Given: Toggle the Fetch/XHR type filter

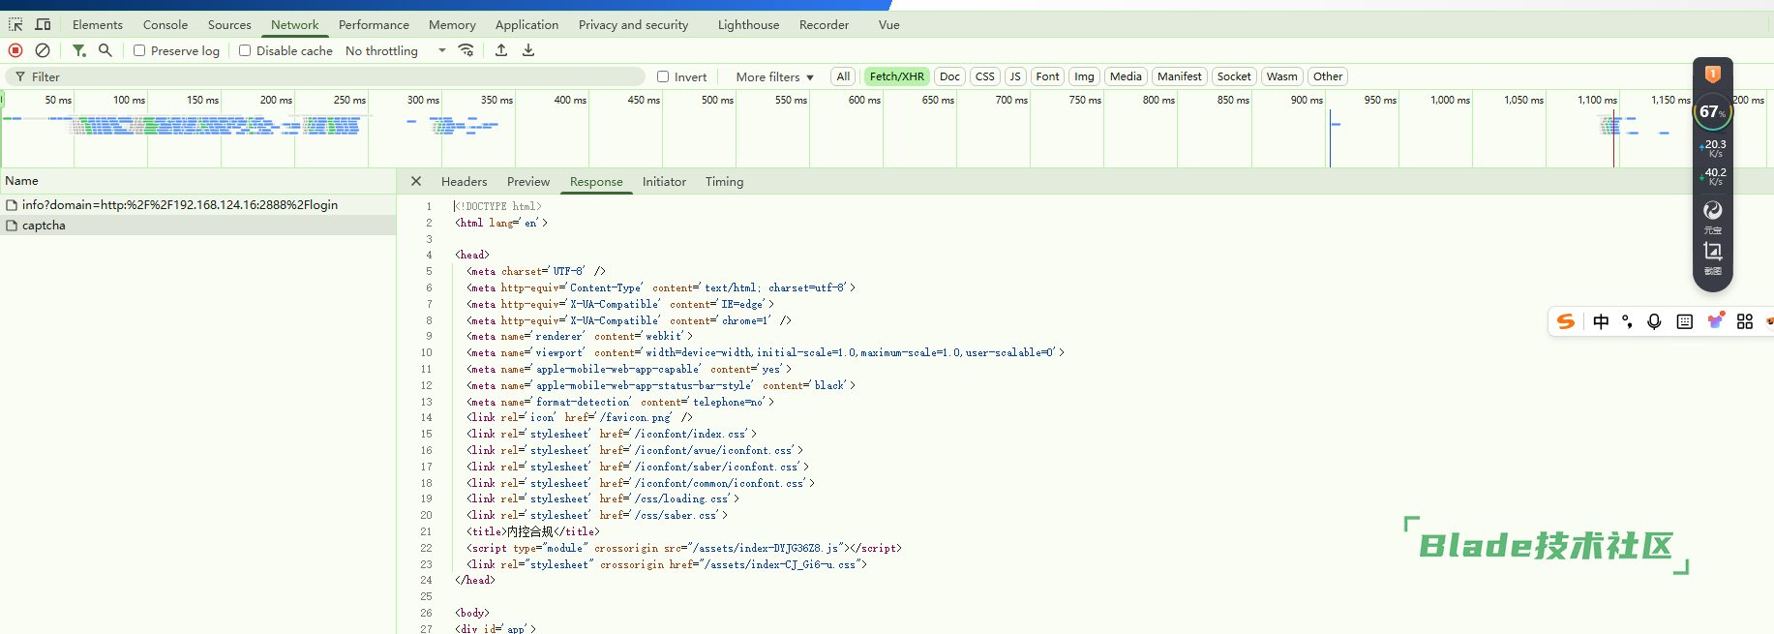Looking at the screenshot, I should click(896, 76).
